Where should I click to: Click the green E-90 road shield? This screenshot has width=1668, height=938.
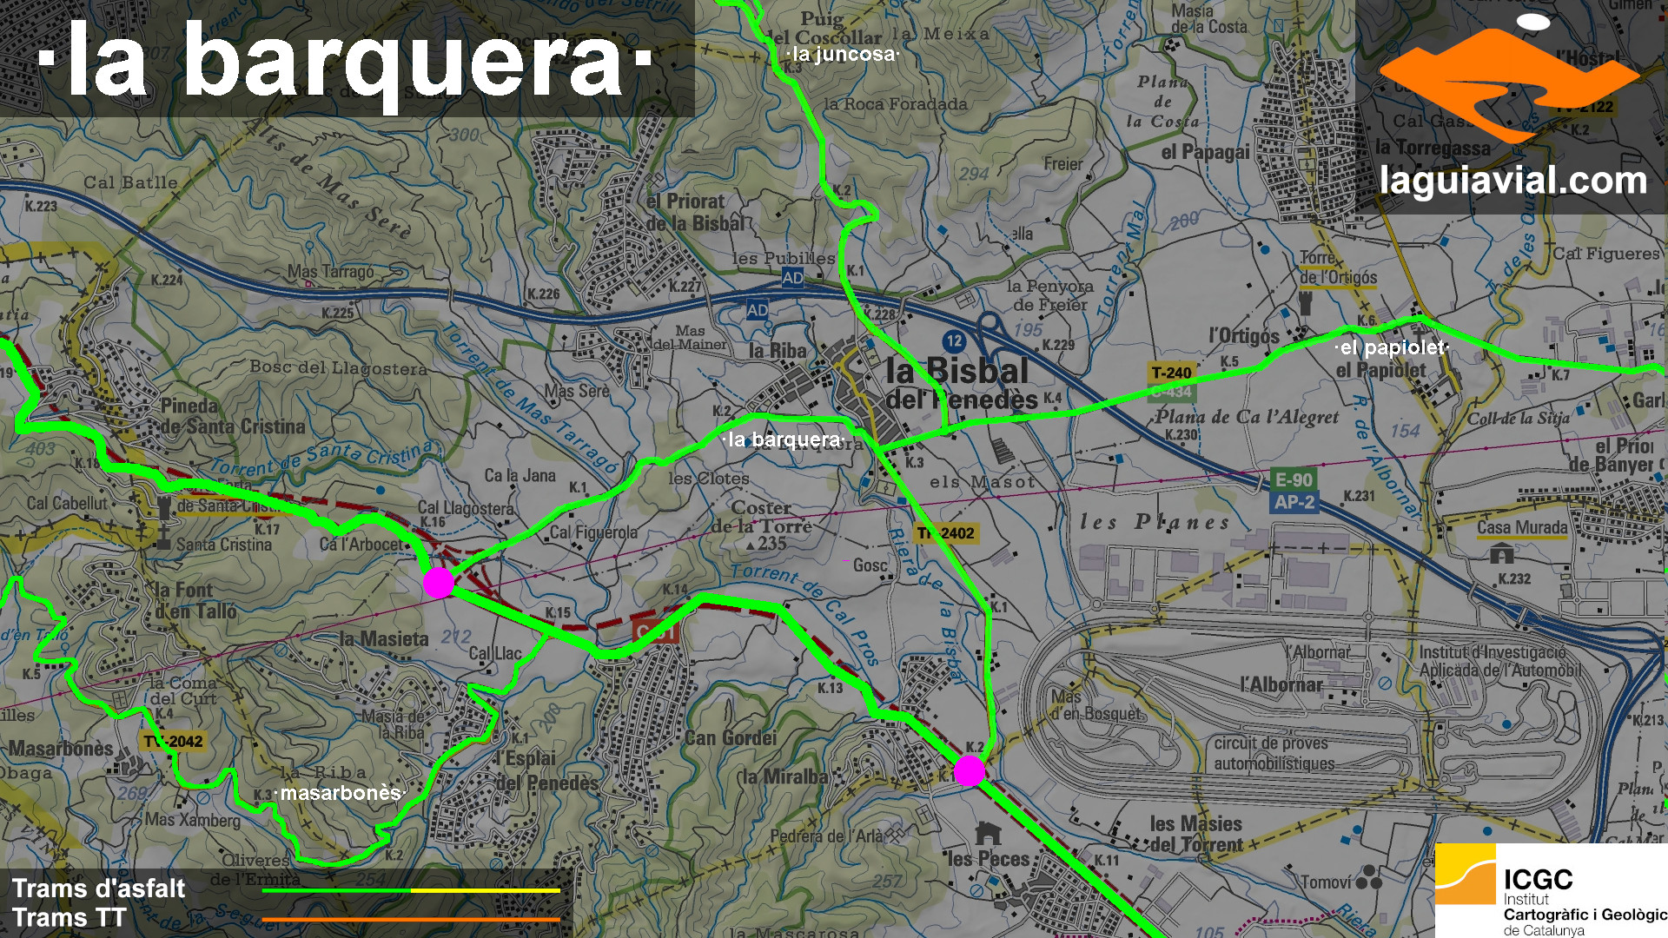pos(1294,479)
